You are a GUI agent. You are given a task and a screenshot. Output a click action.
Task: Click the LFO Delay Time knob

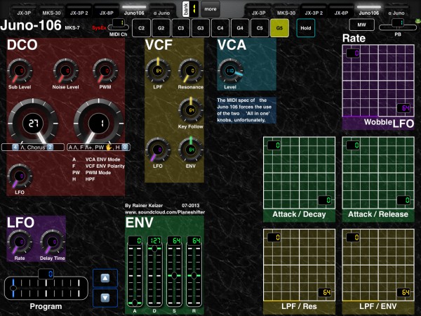pyautogui.click(x=53, y=242)
